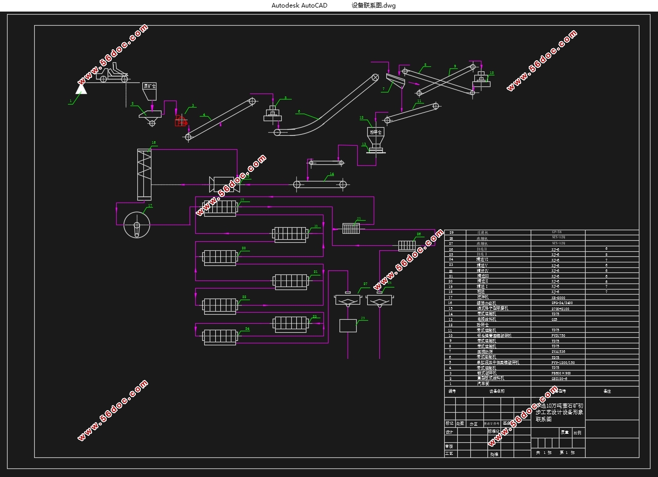Click the 过滤机 equipment name cell
The width and height of the screenshot is (658, 477).
tap(482, 233)
